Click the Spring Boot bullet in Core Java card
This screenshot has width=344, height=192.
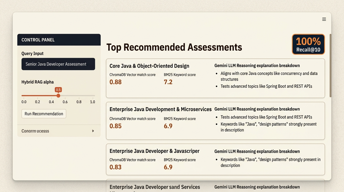point(266,86)
